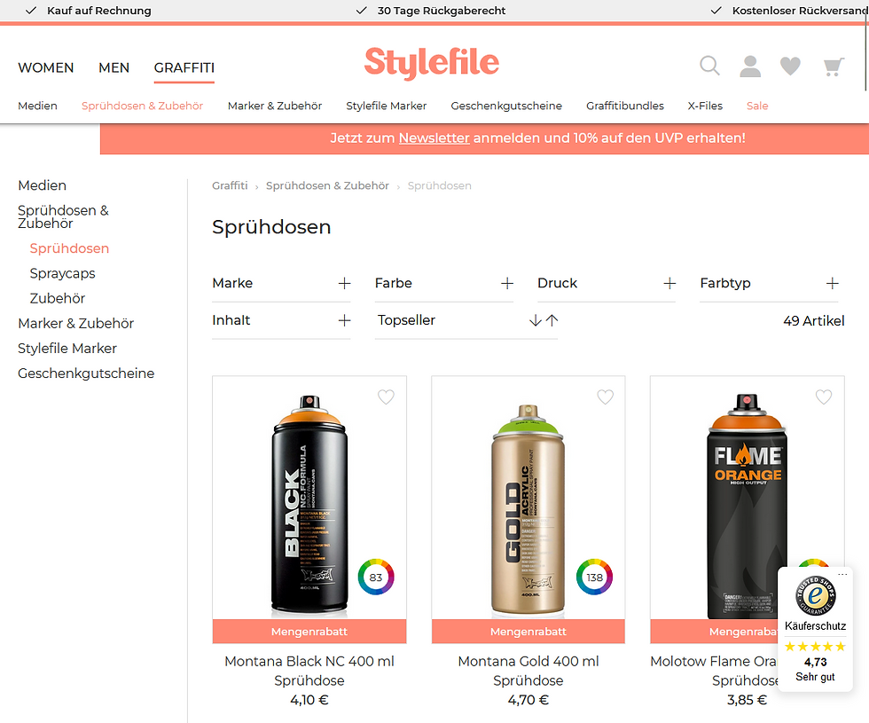Open the Marker & Zubehör submenu tab
The height and width of the screenshot is (723, 869).
click(x=274, y=106)
